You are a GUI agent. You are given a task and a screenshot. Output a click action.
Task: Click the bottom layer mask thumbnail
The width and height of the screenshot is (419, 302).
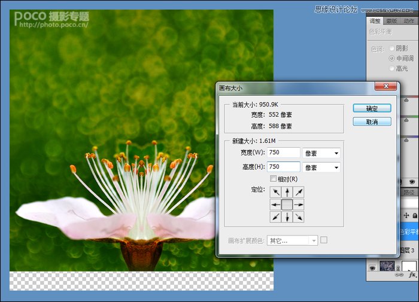pos(409,266)
